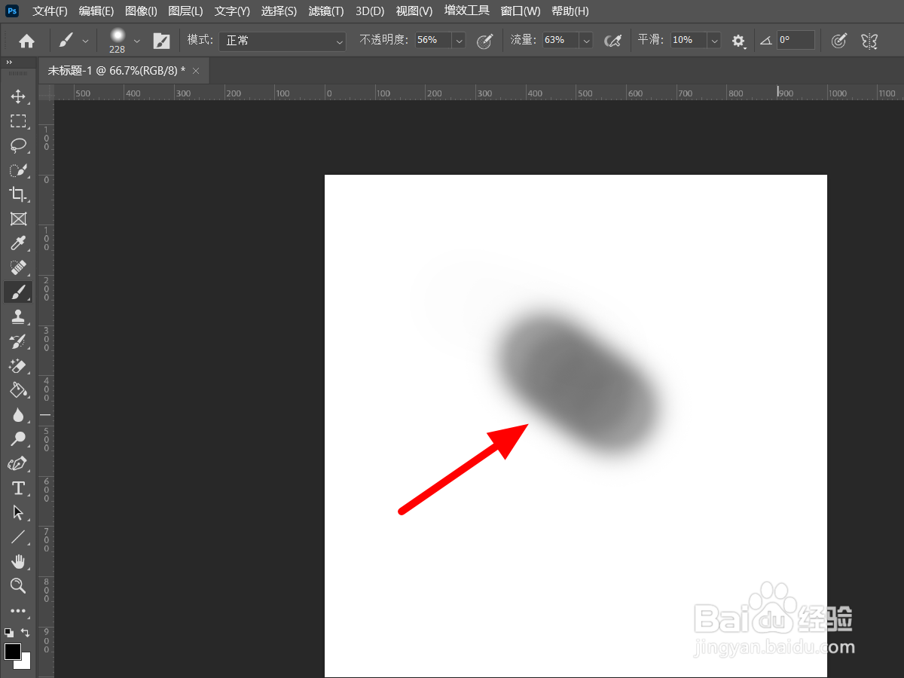Select the Pen tool

pos(18,463)
